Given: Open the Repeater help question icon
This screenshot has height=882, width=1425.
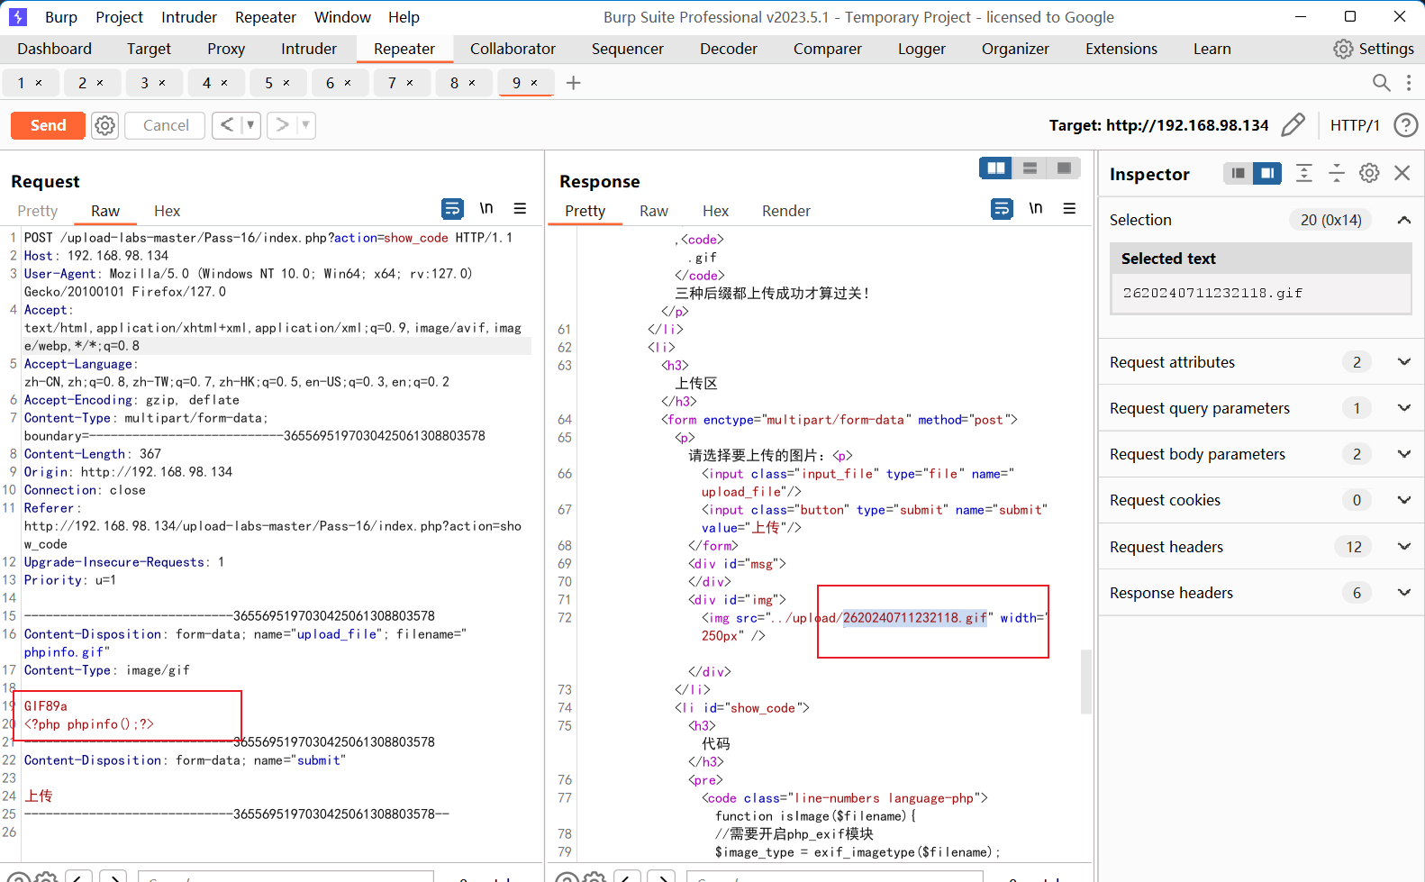Looking at the screenshot, I should (1405, 125).
